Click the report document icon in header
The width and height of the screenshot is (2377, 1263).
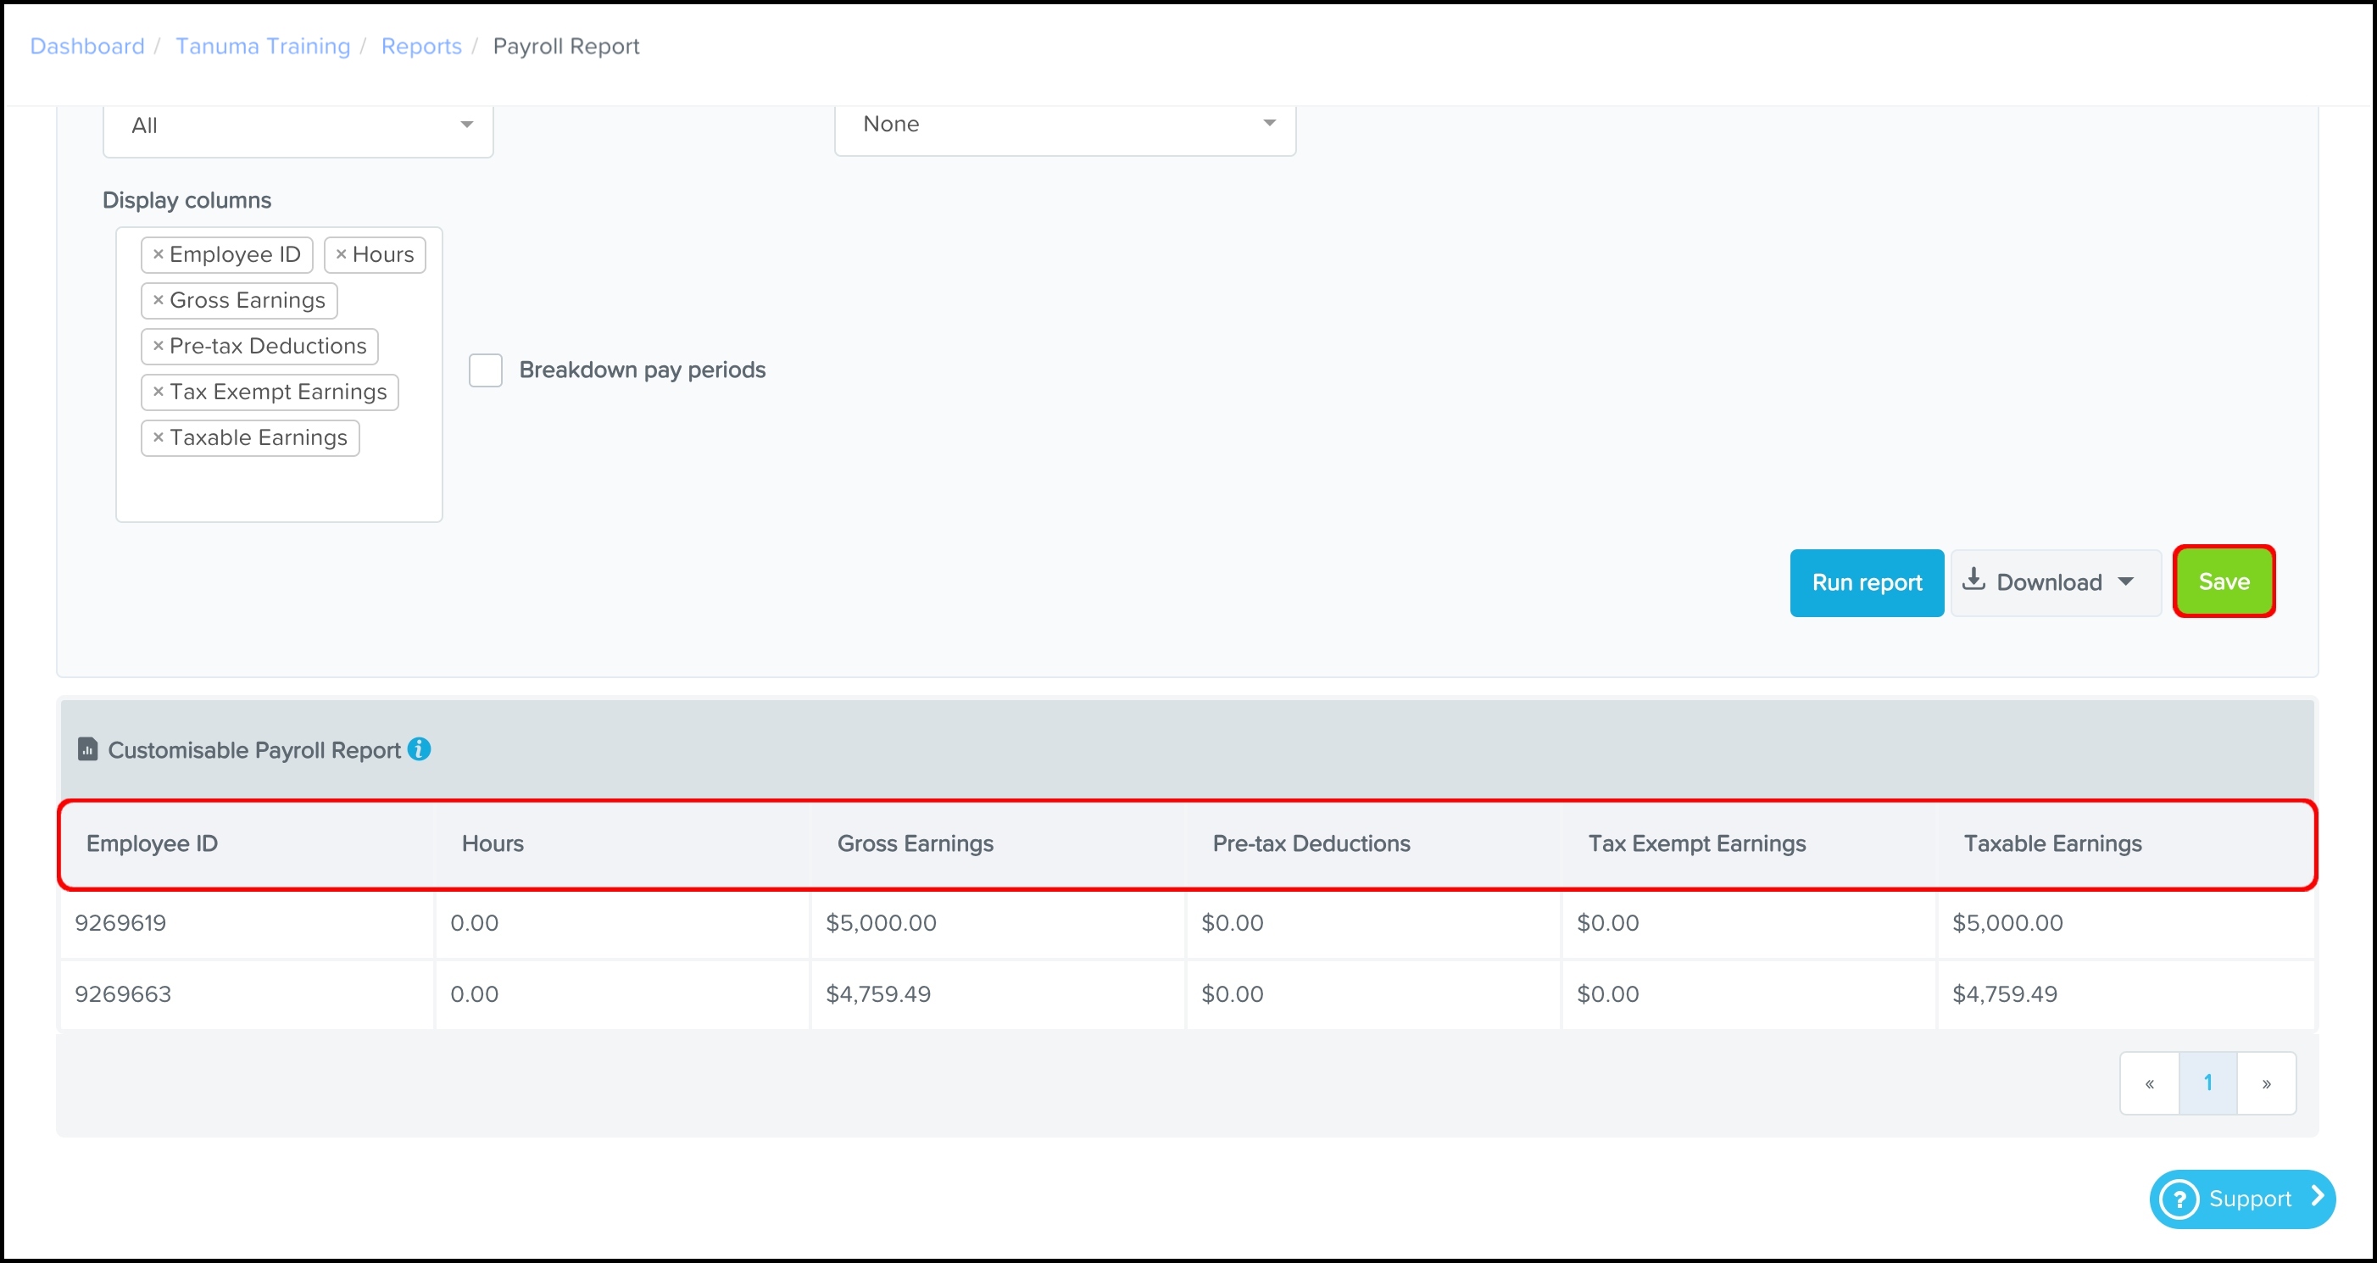coord(87,749)
